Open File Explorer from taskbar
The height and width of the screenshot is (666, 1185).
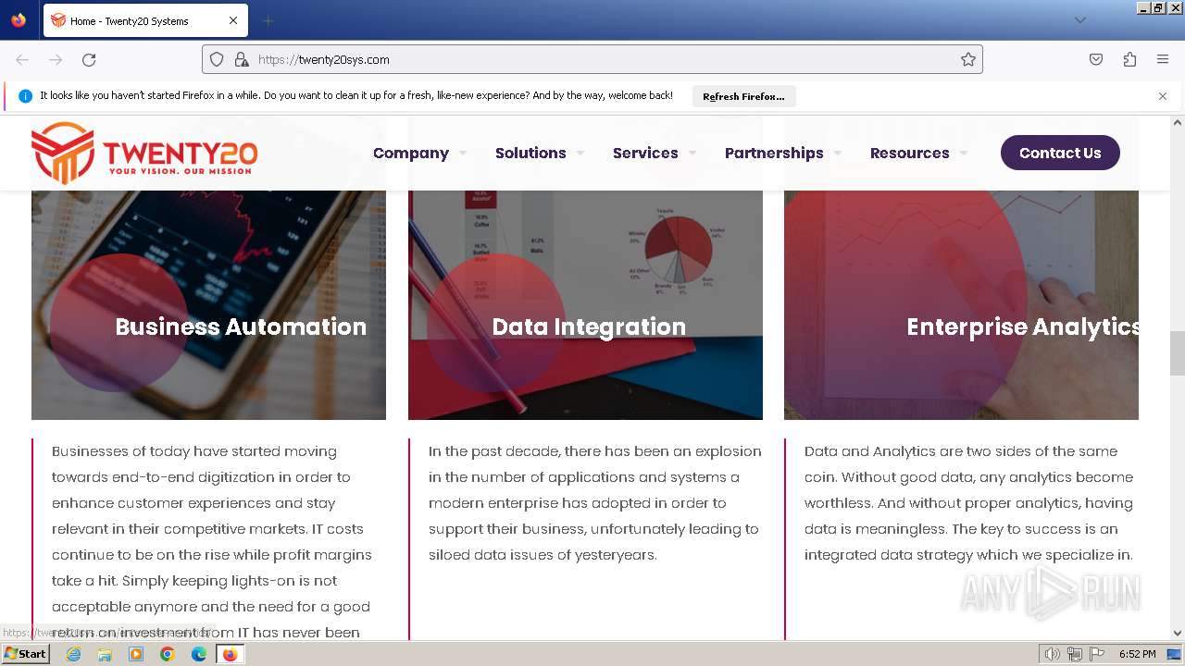tap(105, 654)
